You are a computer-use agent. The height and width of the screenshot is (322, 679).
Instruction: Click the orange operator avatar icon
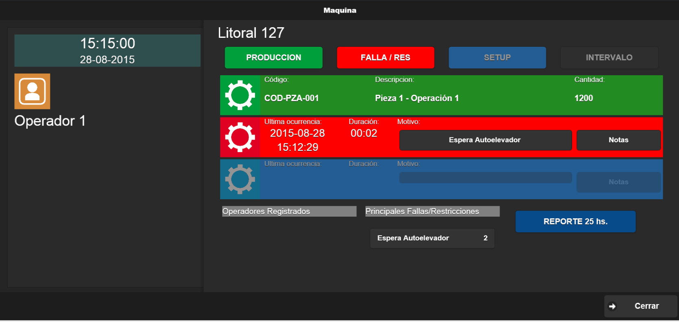point(32,91)
